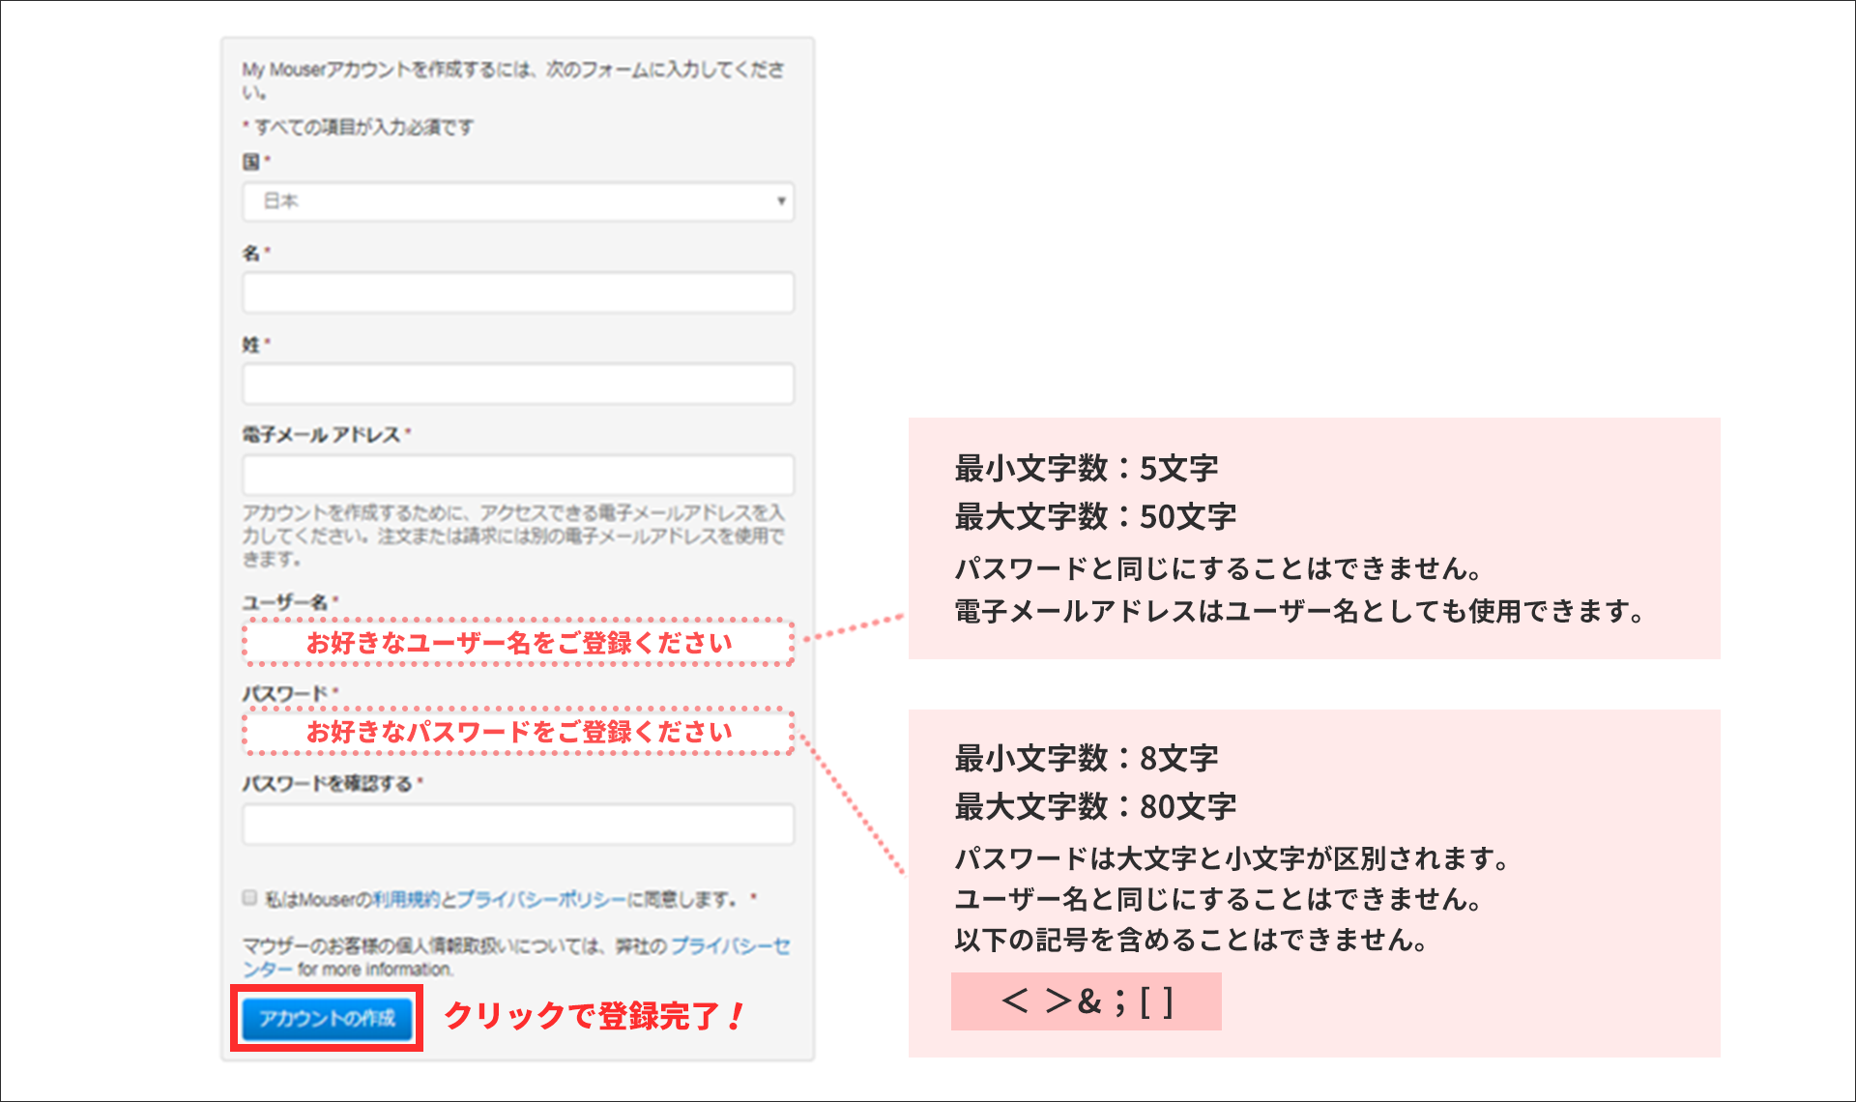
Task: Click the required-fields notice text
Action: [x=358, y=127]
